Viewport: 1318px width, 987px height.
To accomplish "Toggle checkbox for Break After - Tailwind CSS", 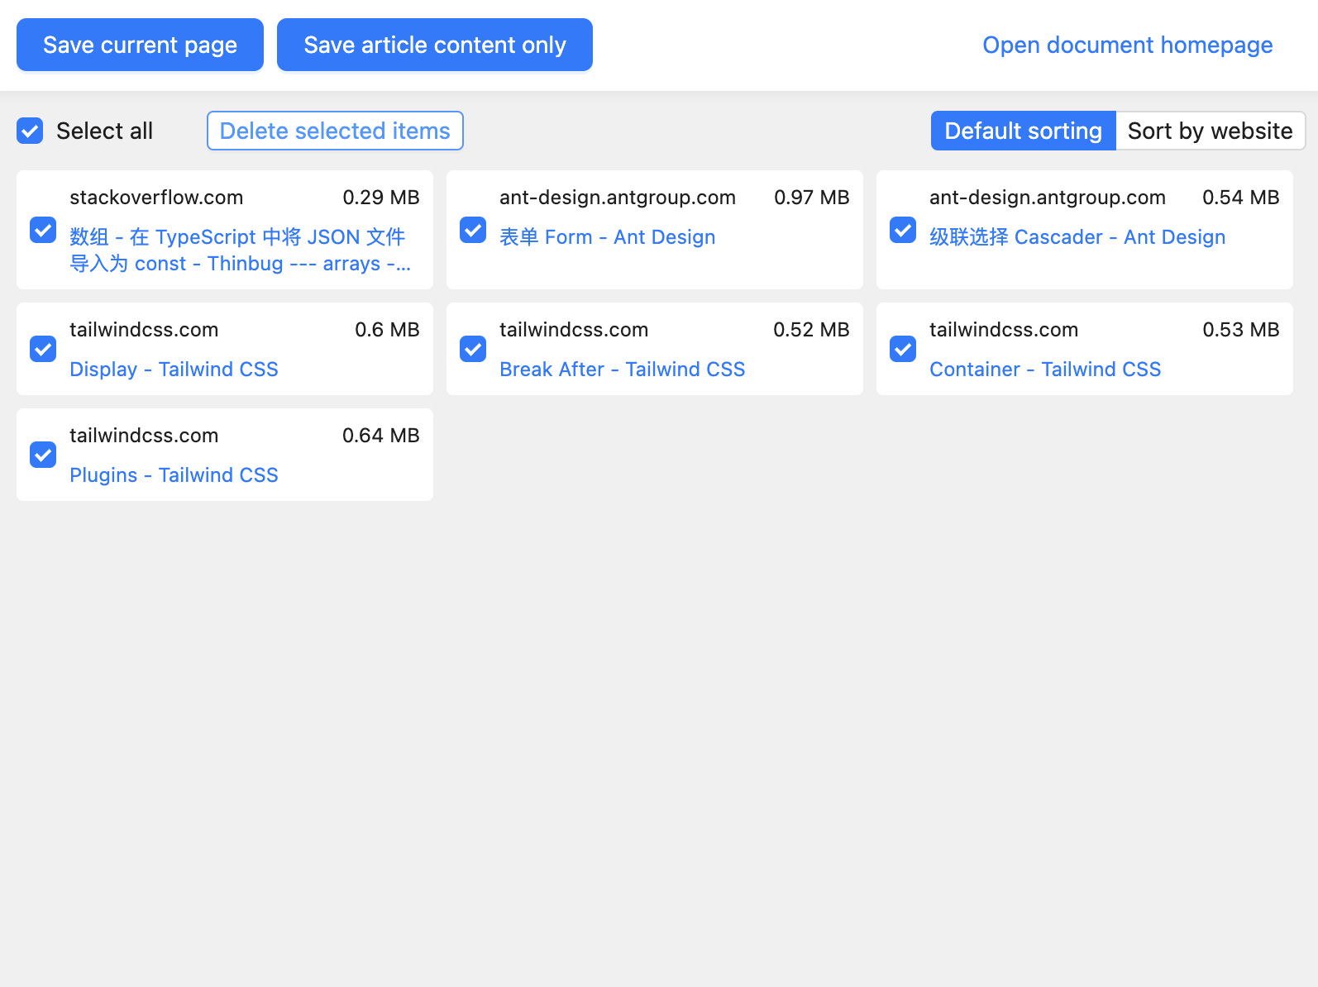I will click(473, 349).
